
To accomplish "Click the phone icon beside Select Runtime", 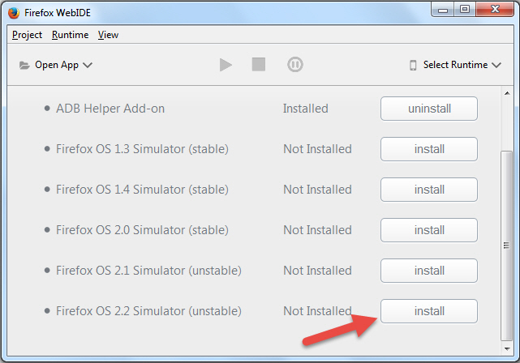I will [x=413, y=65].
